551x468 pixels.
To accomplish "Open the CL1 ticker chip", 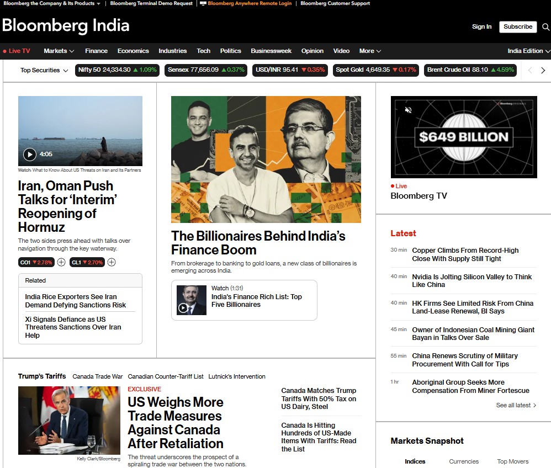I will [x=87, y=263].
